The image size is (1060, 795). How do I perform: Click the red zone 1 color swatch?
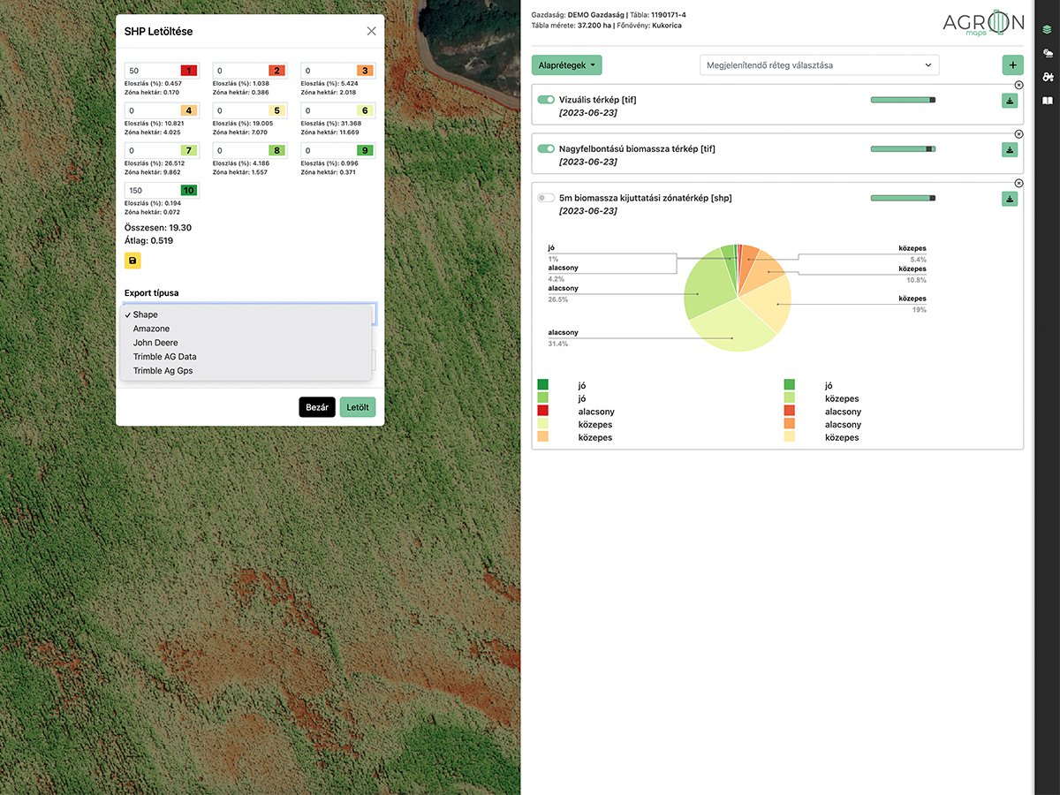coord(188,71)
